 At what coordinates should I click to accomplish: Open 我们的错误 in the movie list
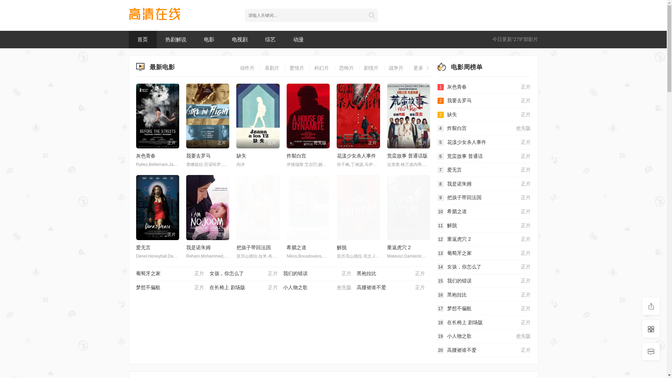click(317, 273)
